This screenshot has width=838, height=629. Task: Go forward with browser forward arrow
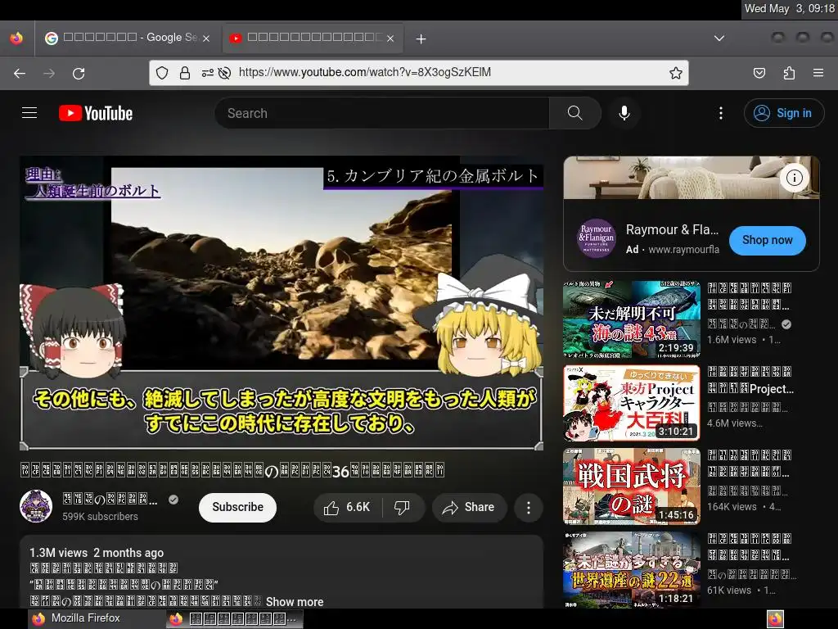pyautogui.click(x=49, y=73)
